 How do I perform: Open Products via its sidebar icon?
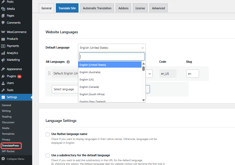pos(3,39)
